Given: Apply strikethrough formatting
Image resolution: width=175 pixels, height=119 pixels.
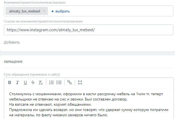Looking at the screenshot, I should tap(33, 82).
